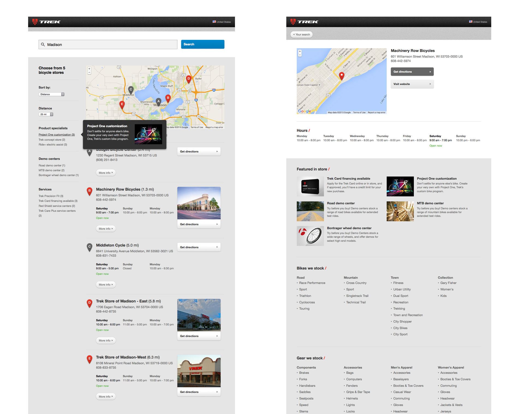Open Jackets & Vests under Women's Apparel
The height and width of the screenshot is (414, 524).
coord(451,405)
